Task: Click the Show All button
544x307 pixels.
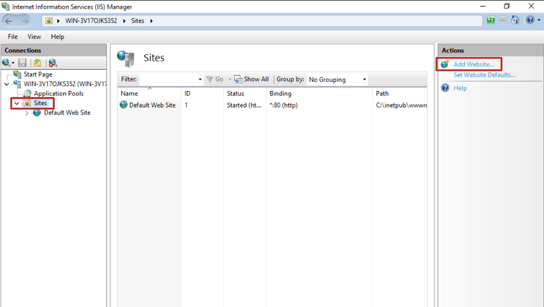Action: tap(252, 79)
